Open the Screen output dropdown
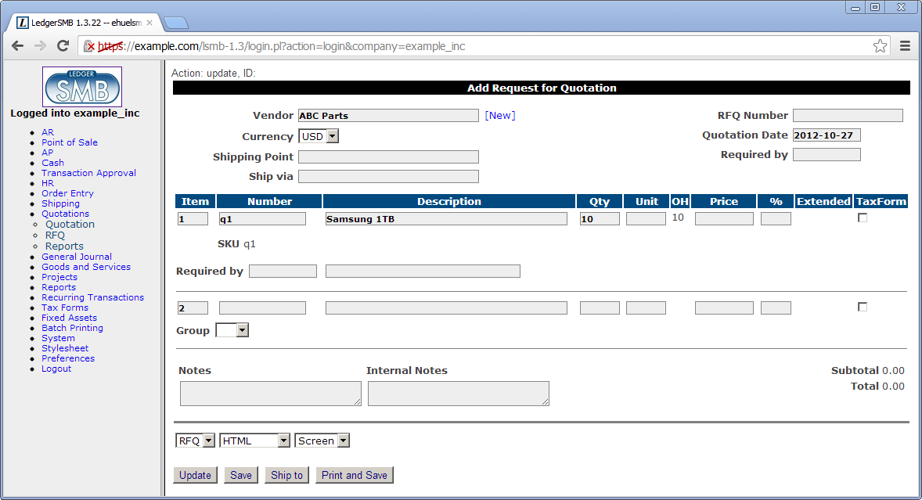This screenshot has width=922, height=500. click(x=322, y=441)
